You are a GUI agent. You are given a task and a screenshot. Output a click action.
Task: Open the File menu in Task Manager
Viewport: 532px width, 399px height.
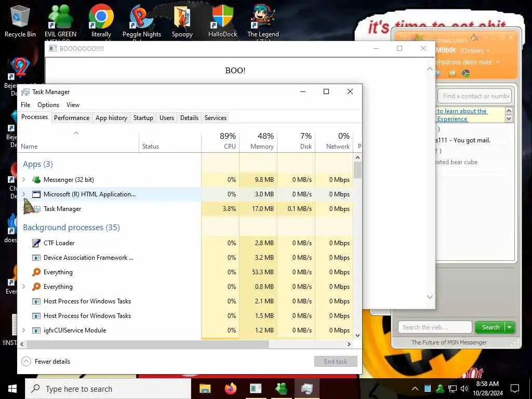click(x=25, y=105)
